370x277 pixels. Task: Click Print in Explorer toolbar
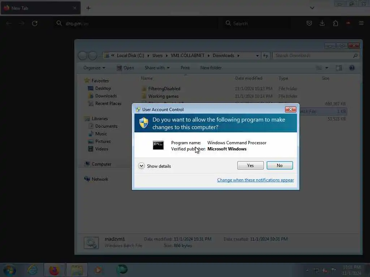(x=185, y=68)
